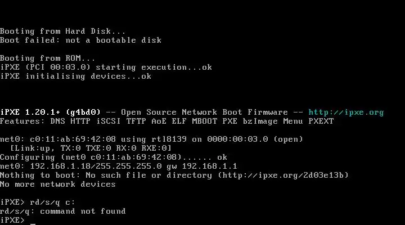
Task: Click the 'PXEXT' feature word
Action: [x=321, y=121]
